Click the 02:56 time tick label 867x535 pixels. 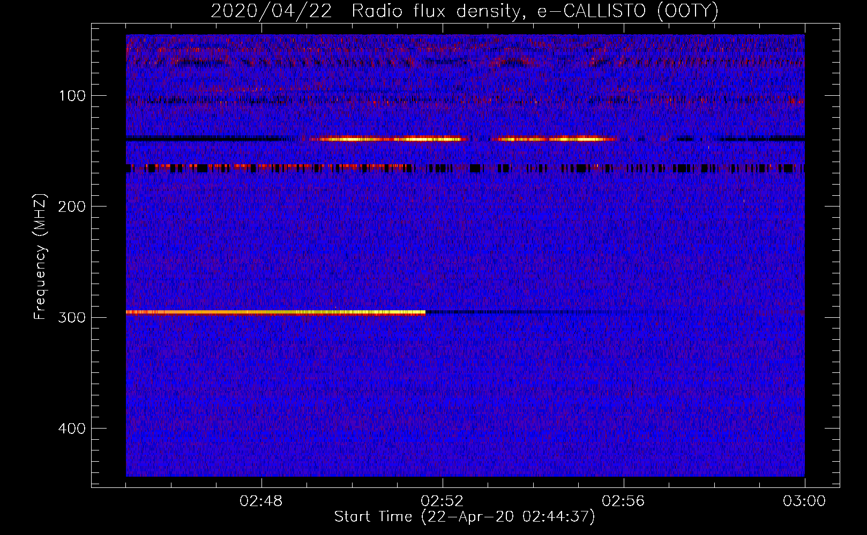tap(624, 501)
